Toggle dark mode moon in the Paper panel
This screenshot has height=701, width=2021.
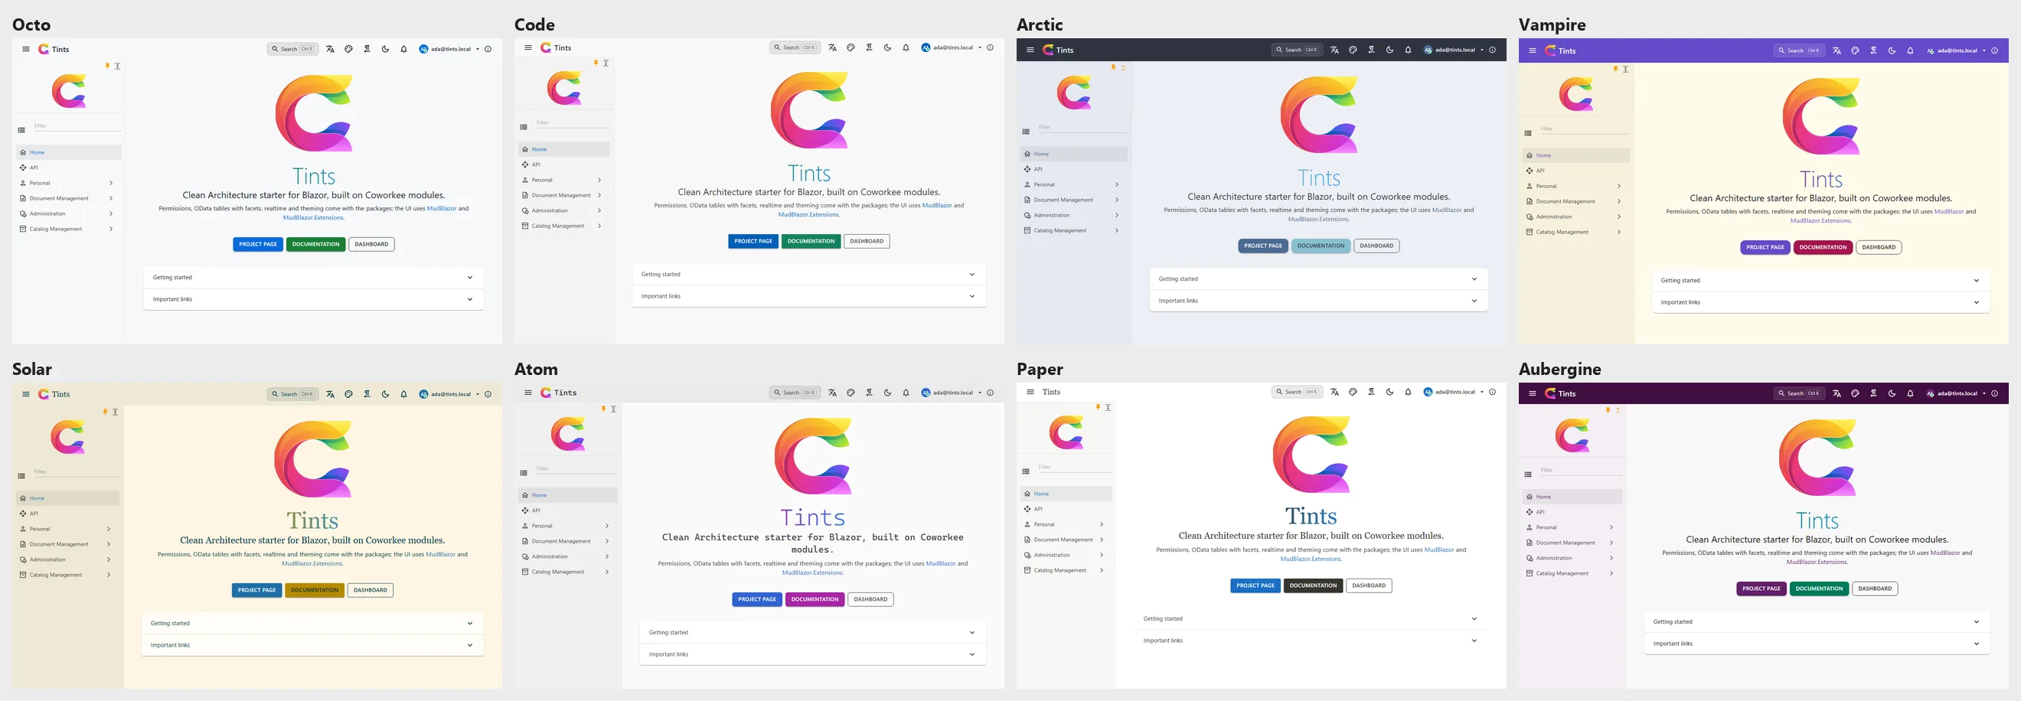tap(1389, 392)
